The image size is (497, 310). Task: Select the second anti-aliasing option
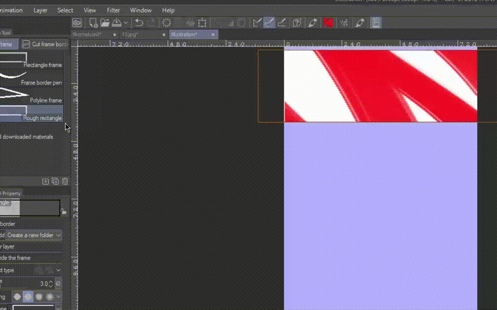coord(28,297)
